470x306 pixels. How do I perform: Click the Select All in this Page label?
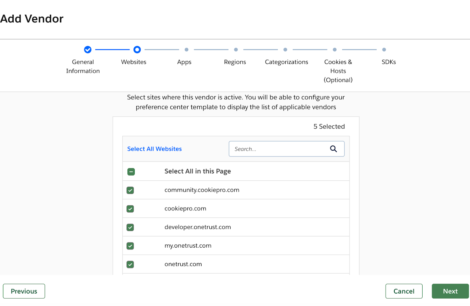click(198, 171)
